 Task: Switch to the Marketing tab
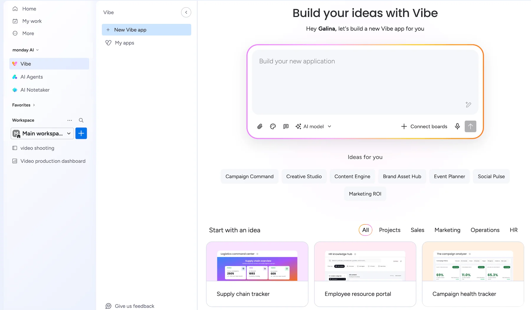coord(447,230)
